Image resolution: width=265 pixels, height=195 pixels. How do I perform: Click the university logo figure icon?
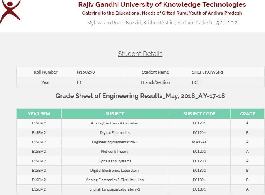[10, 12]
